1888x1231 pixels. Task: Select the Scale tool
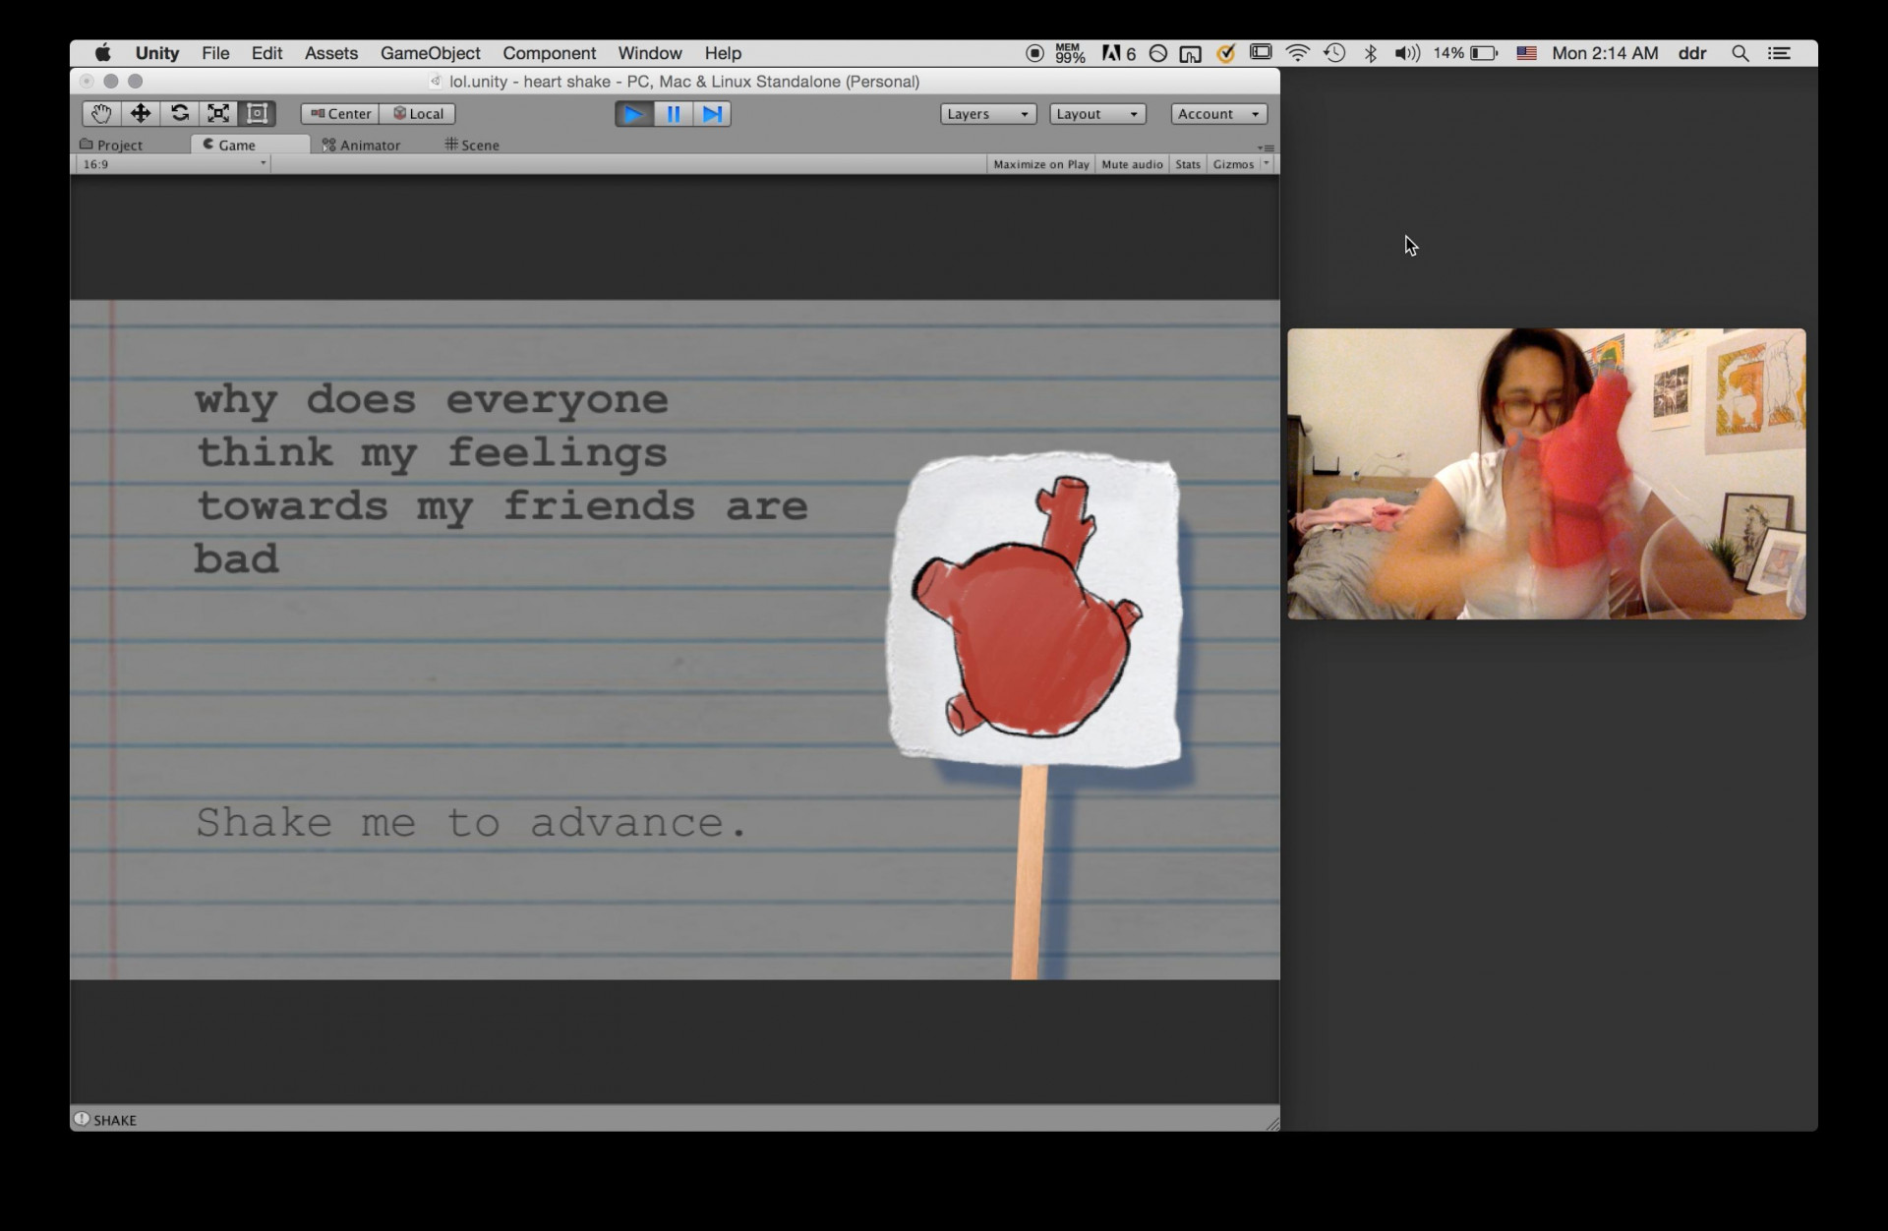pos(218,114)
